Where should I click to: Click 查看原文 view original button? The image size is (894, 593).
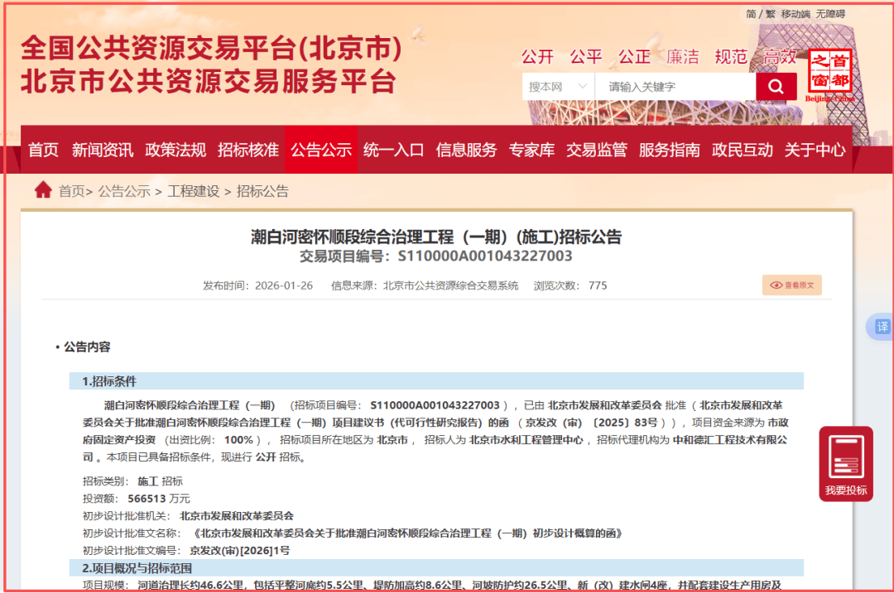792,285
